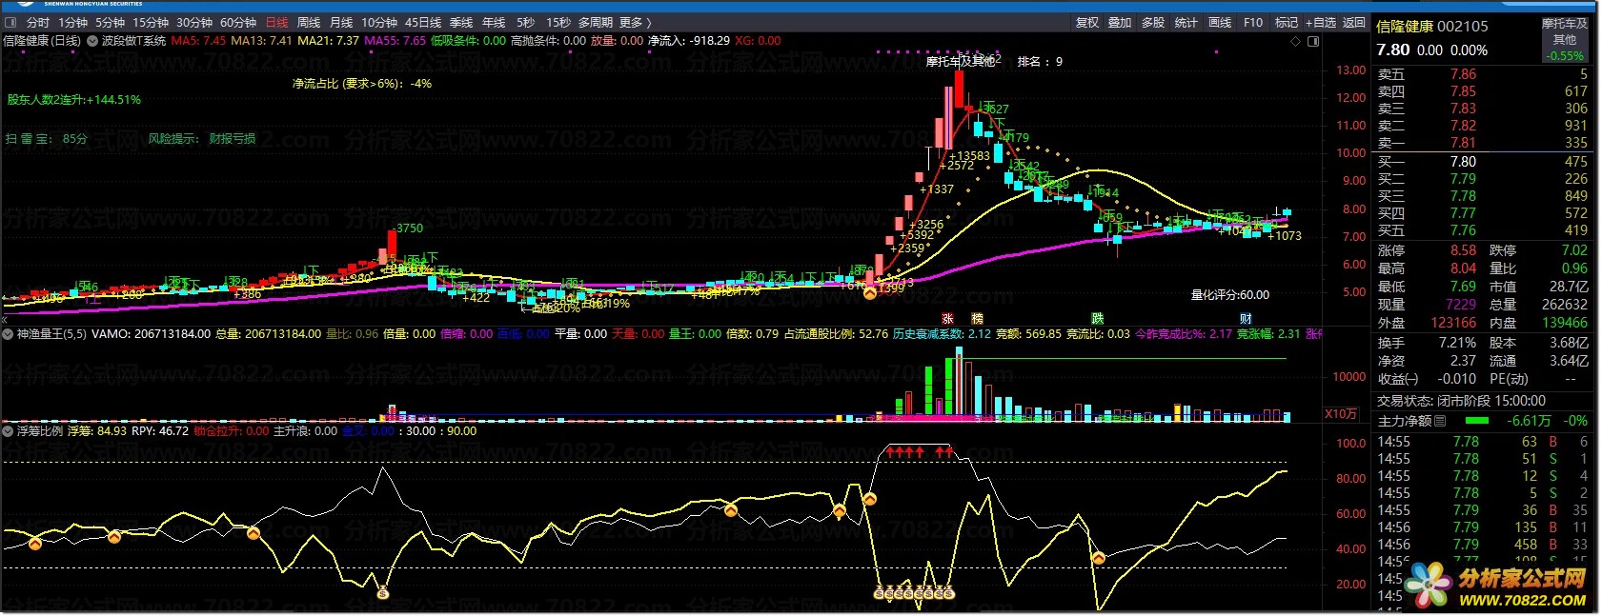Click the 复权 adjustment button
1602x616 pixels.
[x=1087, y=23]
